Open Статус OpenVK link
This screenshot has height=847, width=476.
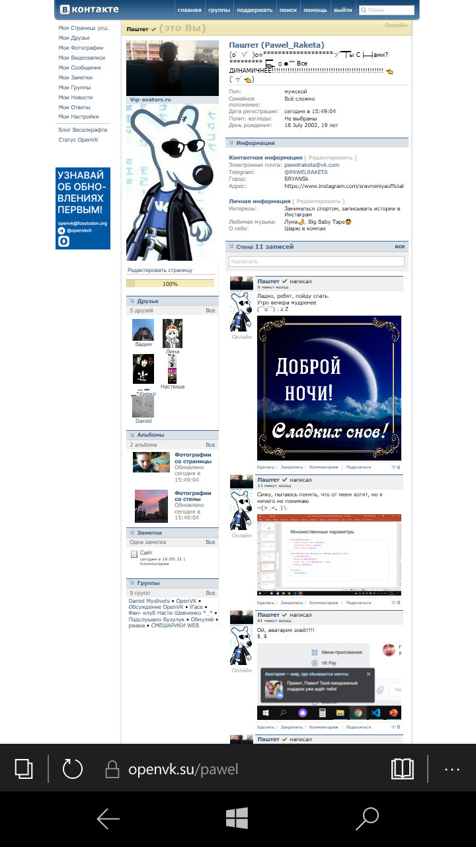click(78, 140)
